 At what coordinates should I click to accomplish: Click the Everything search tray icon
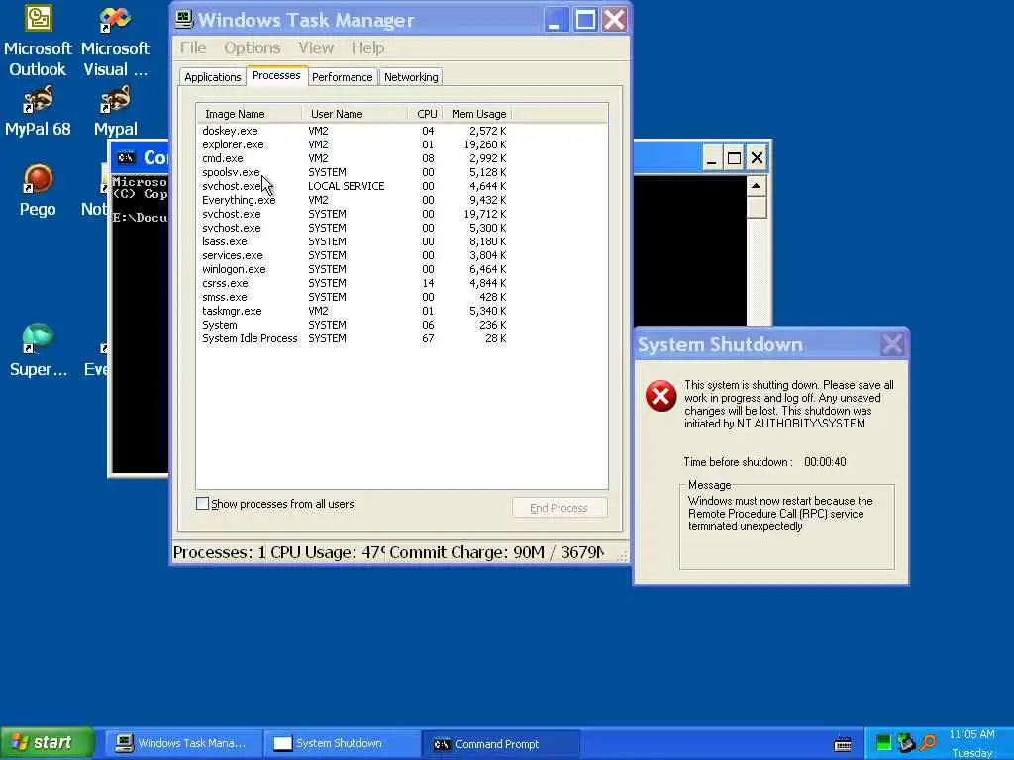(929, 743)
